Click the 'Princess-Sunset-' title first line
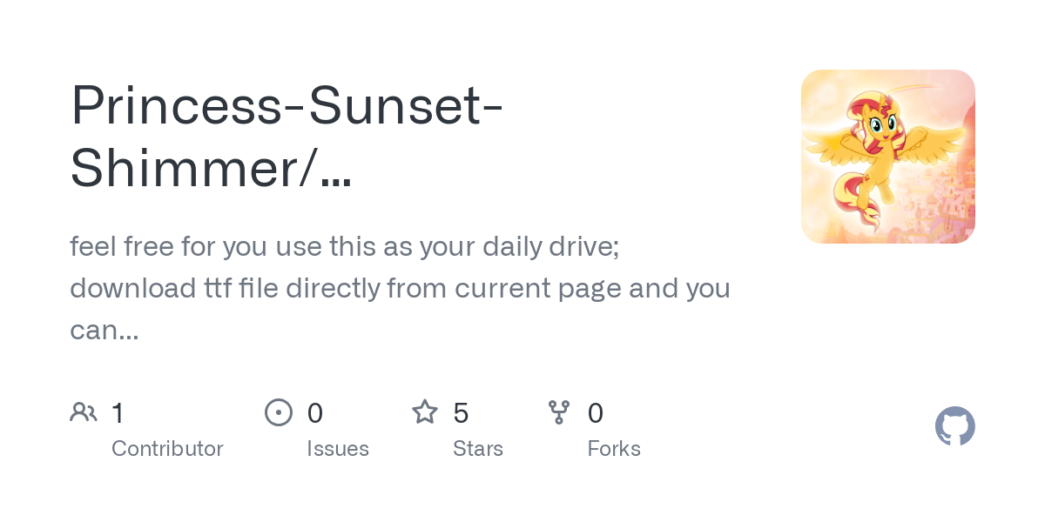This screenshot has width=1045, height=522. (x=287, y=104)
